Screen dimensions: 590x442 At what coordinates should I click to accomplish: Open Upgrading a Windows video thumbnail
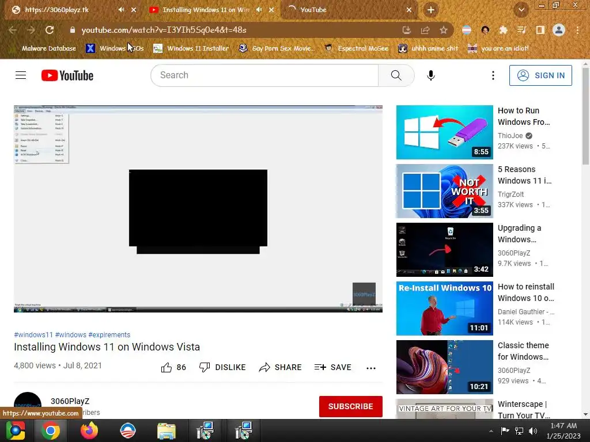[x=444, y=250]
